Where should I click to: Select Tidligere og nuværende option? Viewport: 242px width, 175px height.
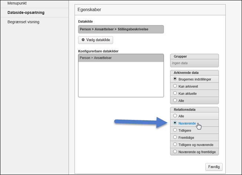pyautogui.click(x=175, y=144)
